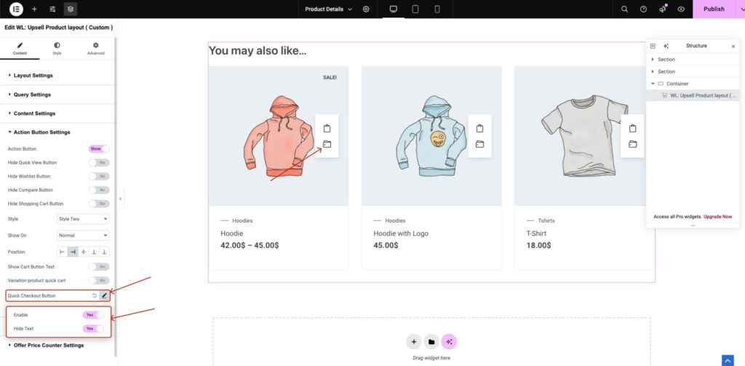Click the clipboard icon on T-Shirt product
This screenshot has height=366, width=745.
(x=632, y=128)
